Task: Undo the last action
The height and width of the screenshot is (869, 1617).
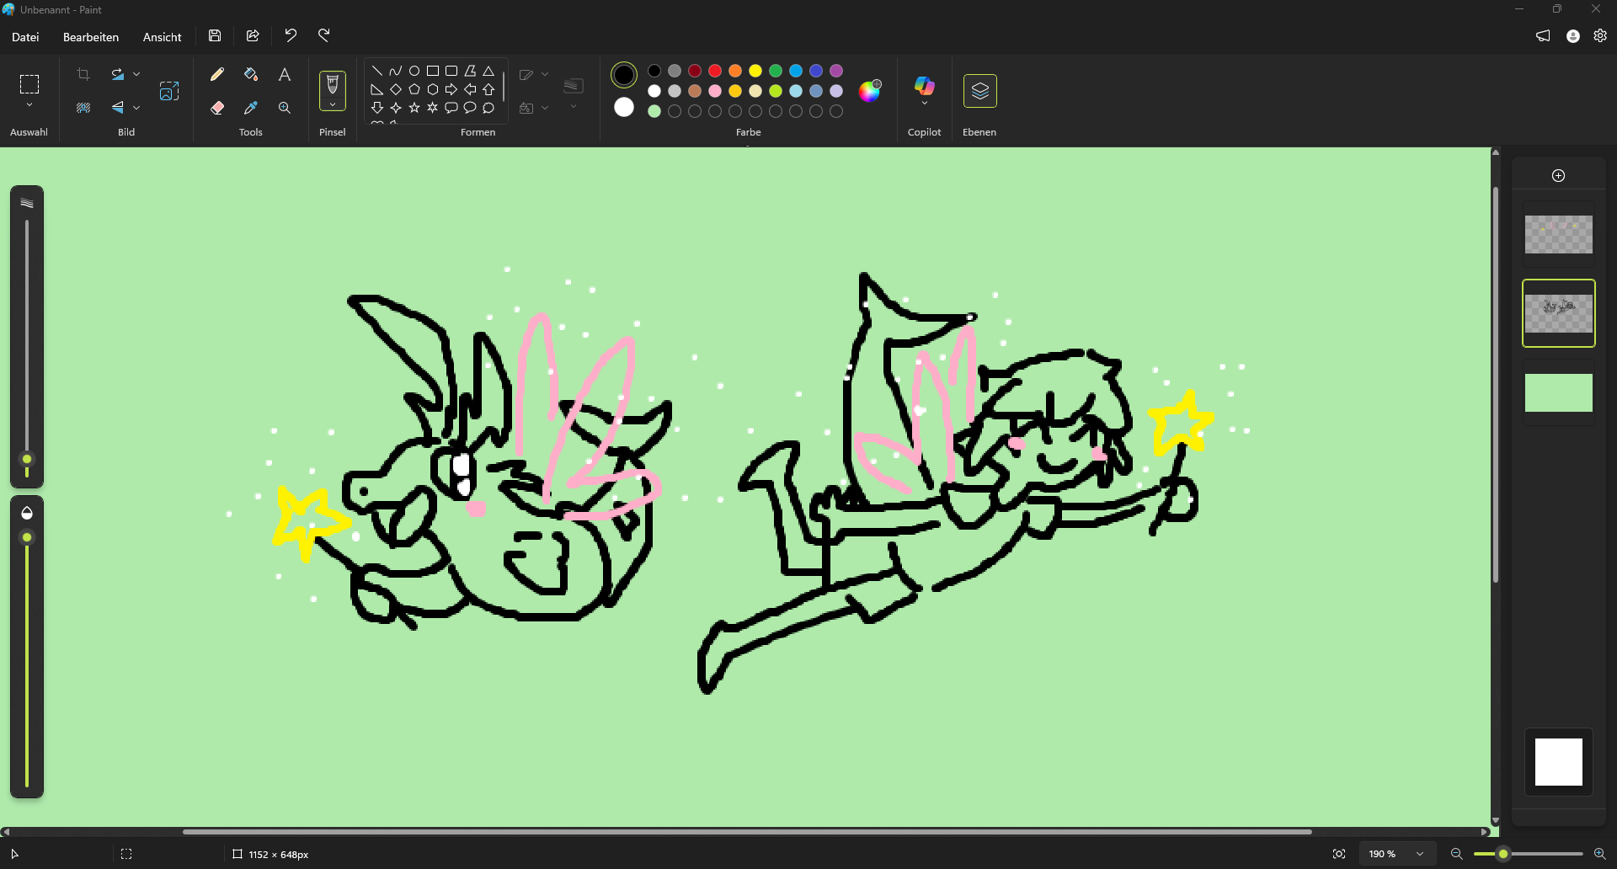Action: click(291, 35)
